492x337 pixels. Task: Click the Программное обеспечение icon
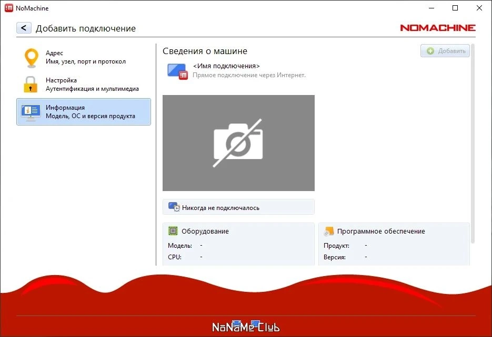328,231
